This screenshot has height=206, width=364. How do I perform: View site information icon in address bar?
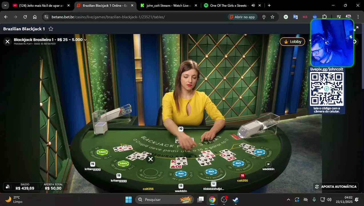click(47, 17)
